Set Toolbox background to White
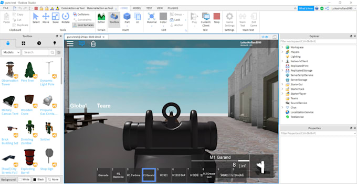 (24, 179)
